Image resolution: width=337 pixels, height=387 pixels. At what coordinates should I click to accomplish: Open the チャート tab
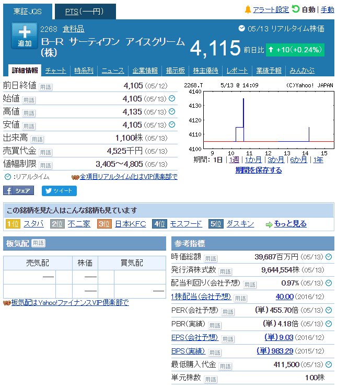(x=56, y=71)
